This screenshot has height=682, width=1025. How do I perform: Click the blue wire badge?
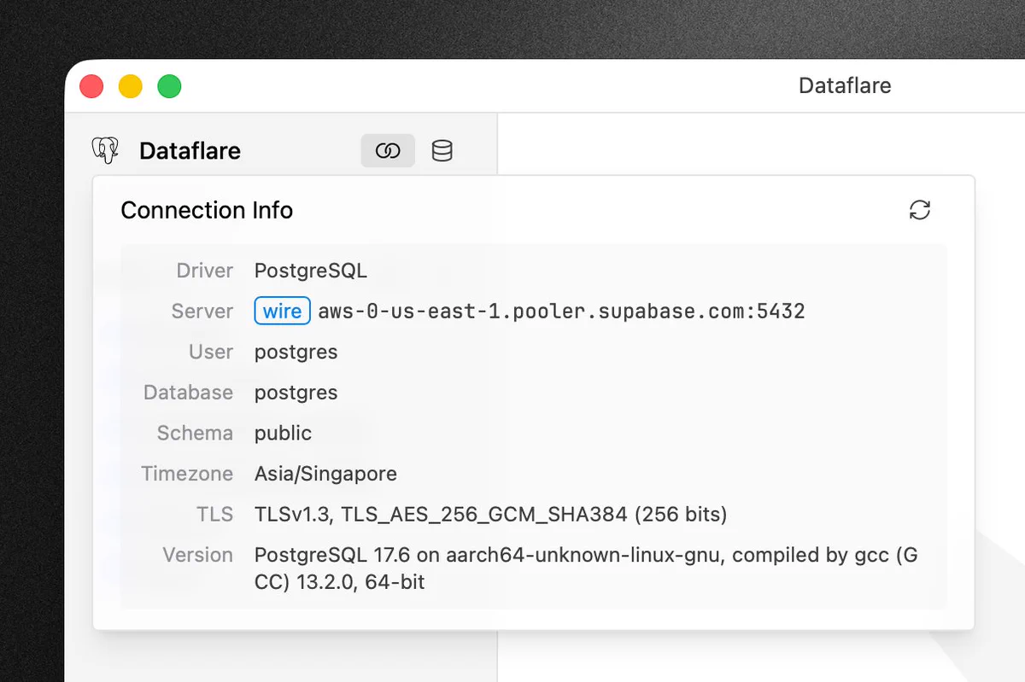(x=282, y=312)
